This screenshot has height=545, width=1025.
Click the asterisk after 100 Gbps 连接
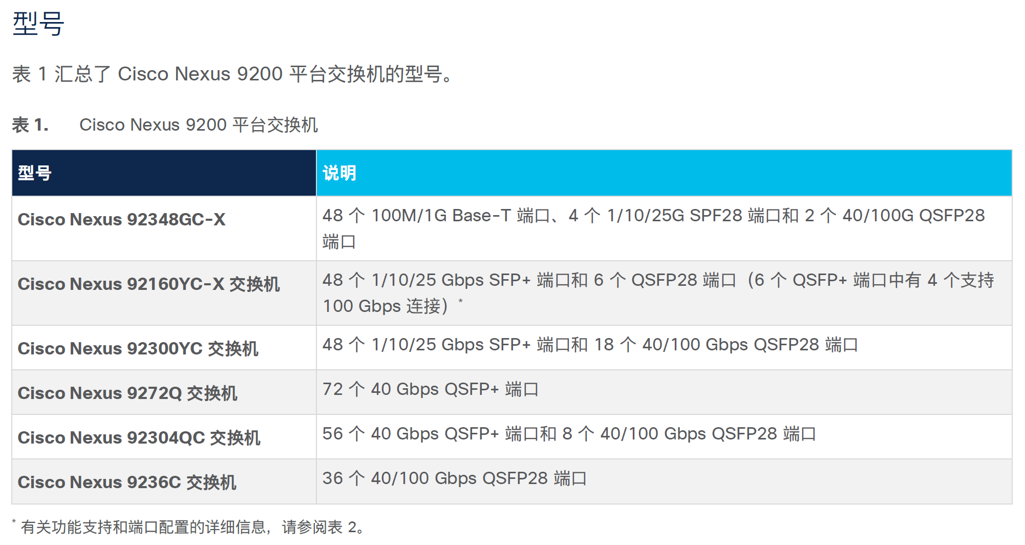(461, 301)
